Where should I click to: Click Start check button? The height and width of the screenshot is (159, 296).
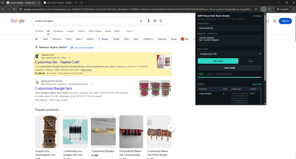click(x=218, y=61)
